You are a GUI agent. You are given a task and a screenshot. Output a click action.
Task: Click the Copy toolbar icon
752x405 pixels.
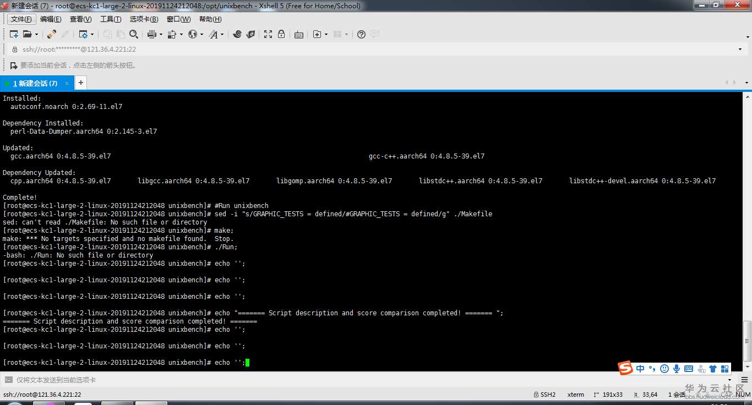[107, 34]
